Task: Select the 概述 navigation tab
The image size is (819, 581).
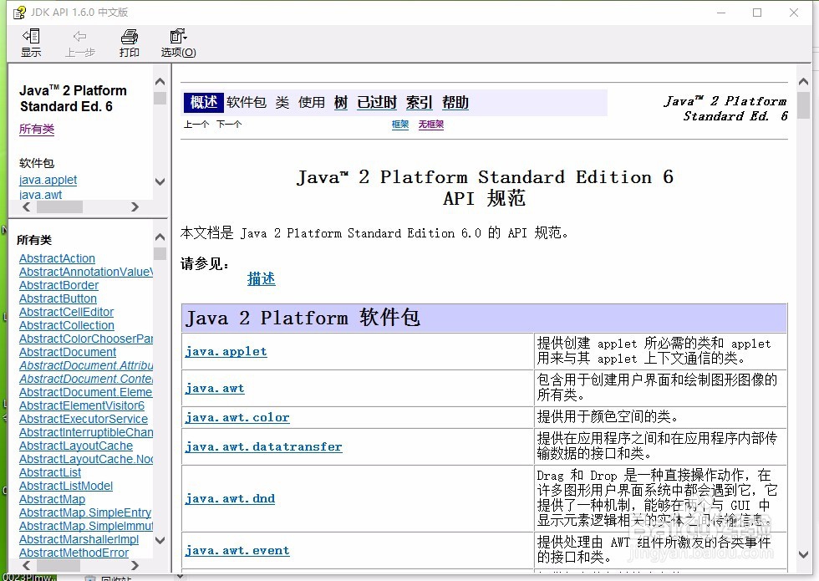Action: click(204, 102)
